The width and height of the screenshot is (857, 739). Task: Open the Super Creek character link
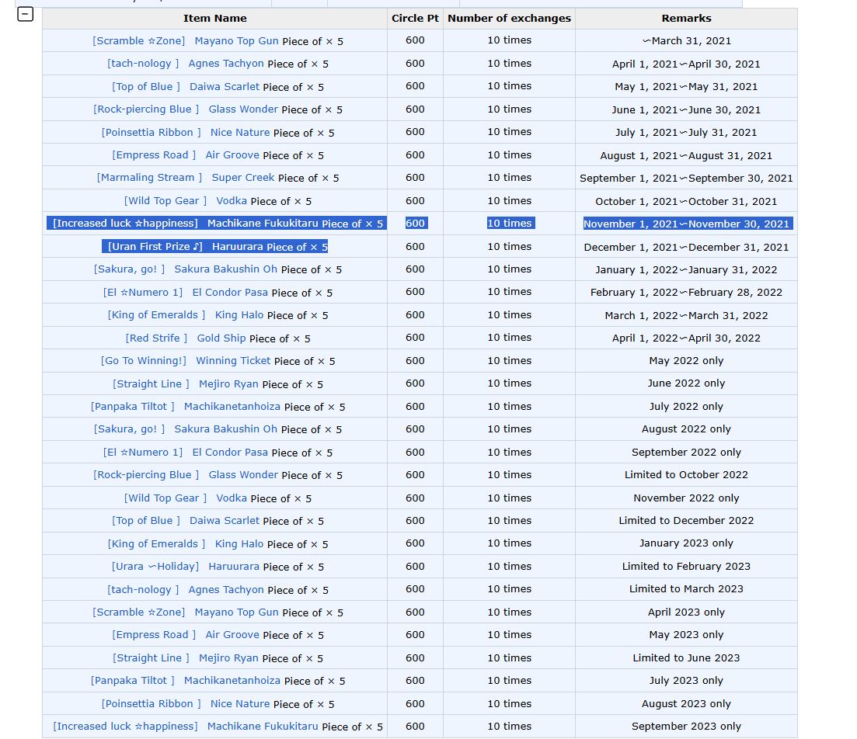point(242,178)
